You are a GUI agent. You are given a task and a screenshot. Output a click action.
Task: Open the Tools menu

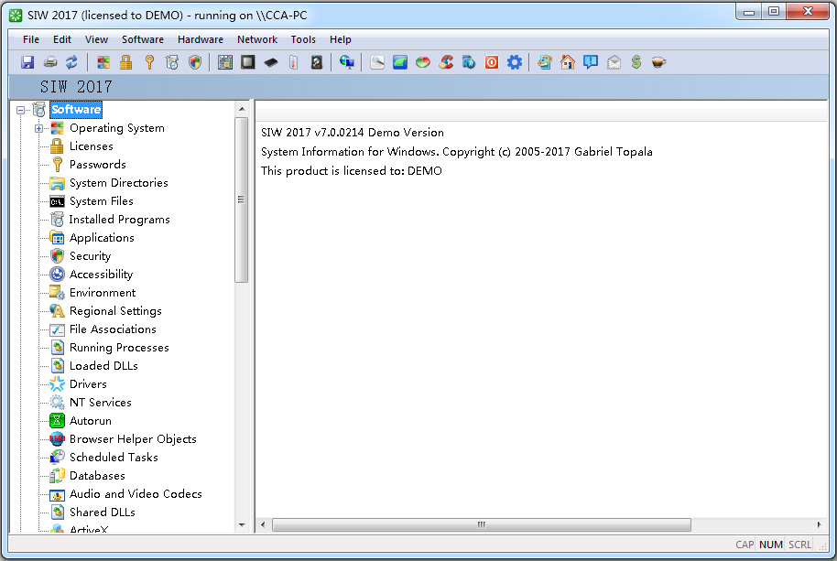click(x=303, y=39)
